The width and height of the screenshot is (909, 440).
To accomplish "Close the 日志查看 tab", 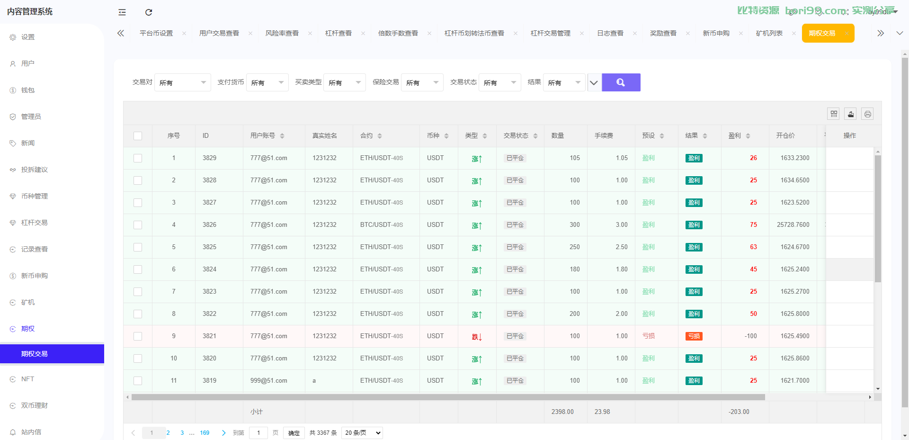I will pos(635,33).
